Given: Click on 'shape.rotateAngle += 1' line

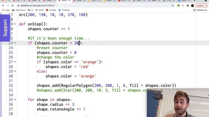Looking at the screenshot, I should click(x=61, y=109).
